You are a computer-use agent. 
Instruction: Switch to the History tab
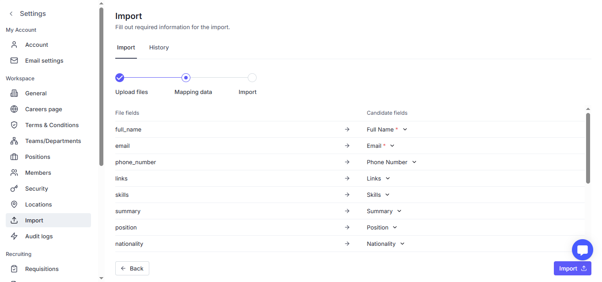(159, 48)
